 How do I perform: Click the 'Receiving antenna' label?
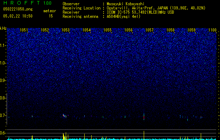click(80, 16)
